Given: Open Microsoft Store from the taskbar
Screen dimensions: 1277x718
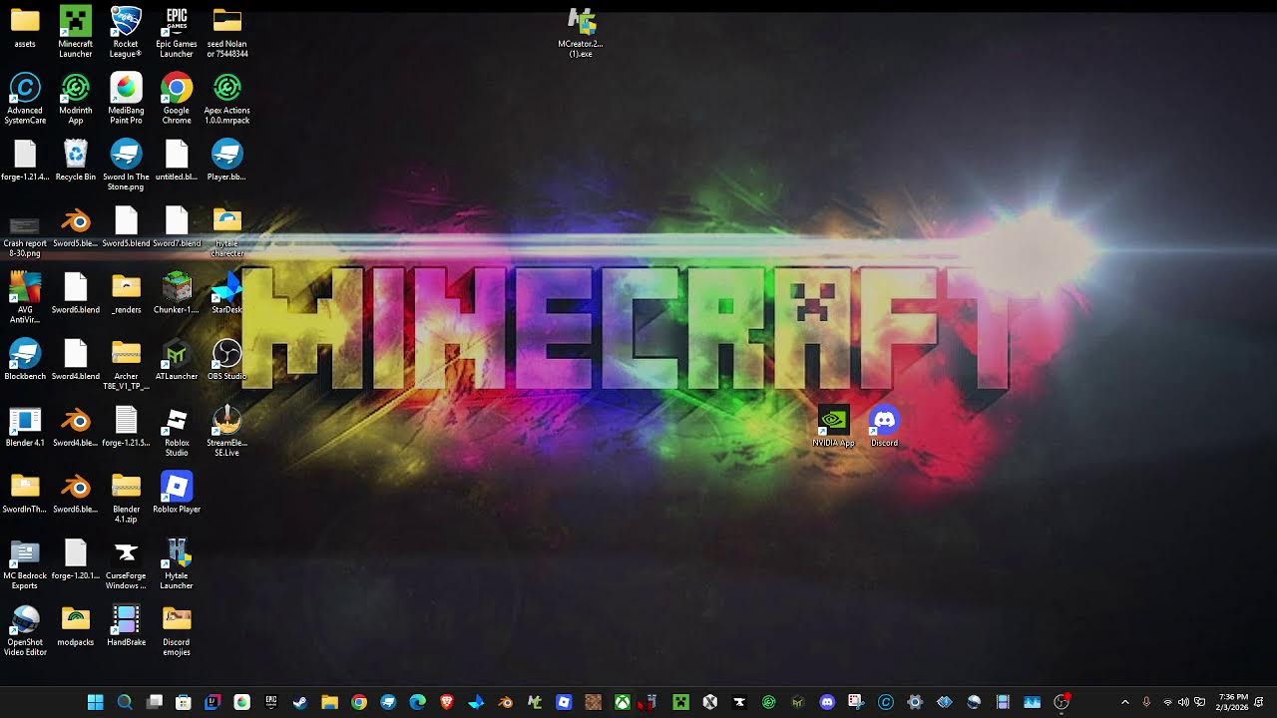Looking at the screenshot, I should click(x=184, y=702).
